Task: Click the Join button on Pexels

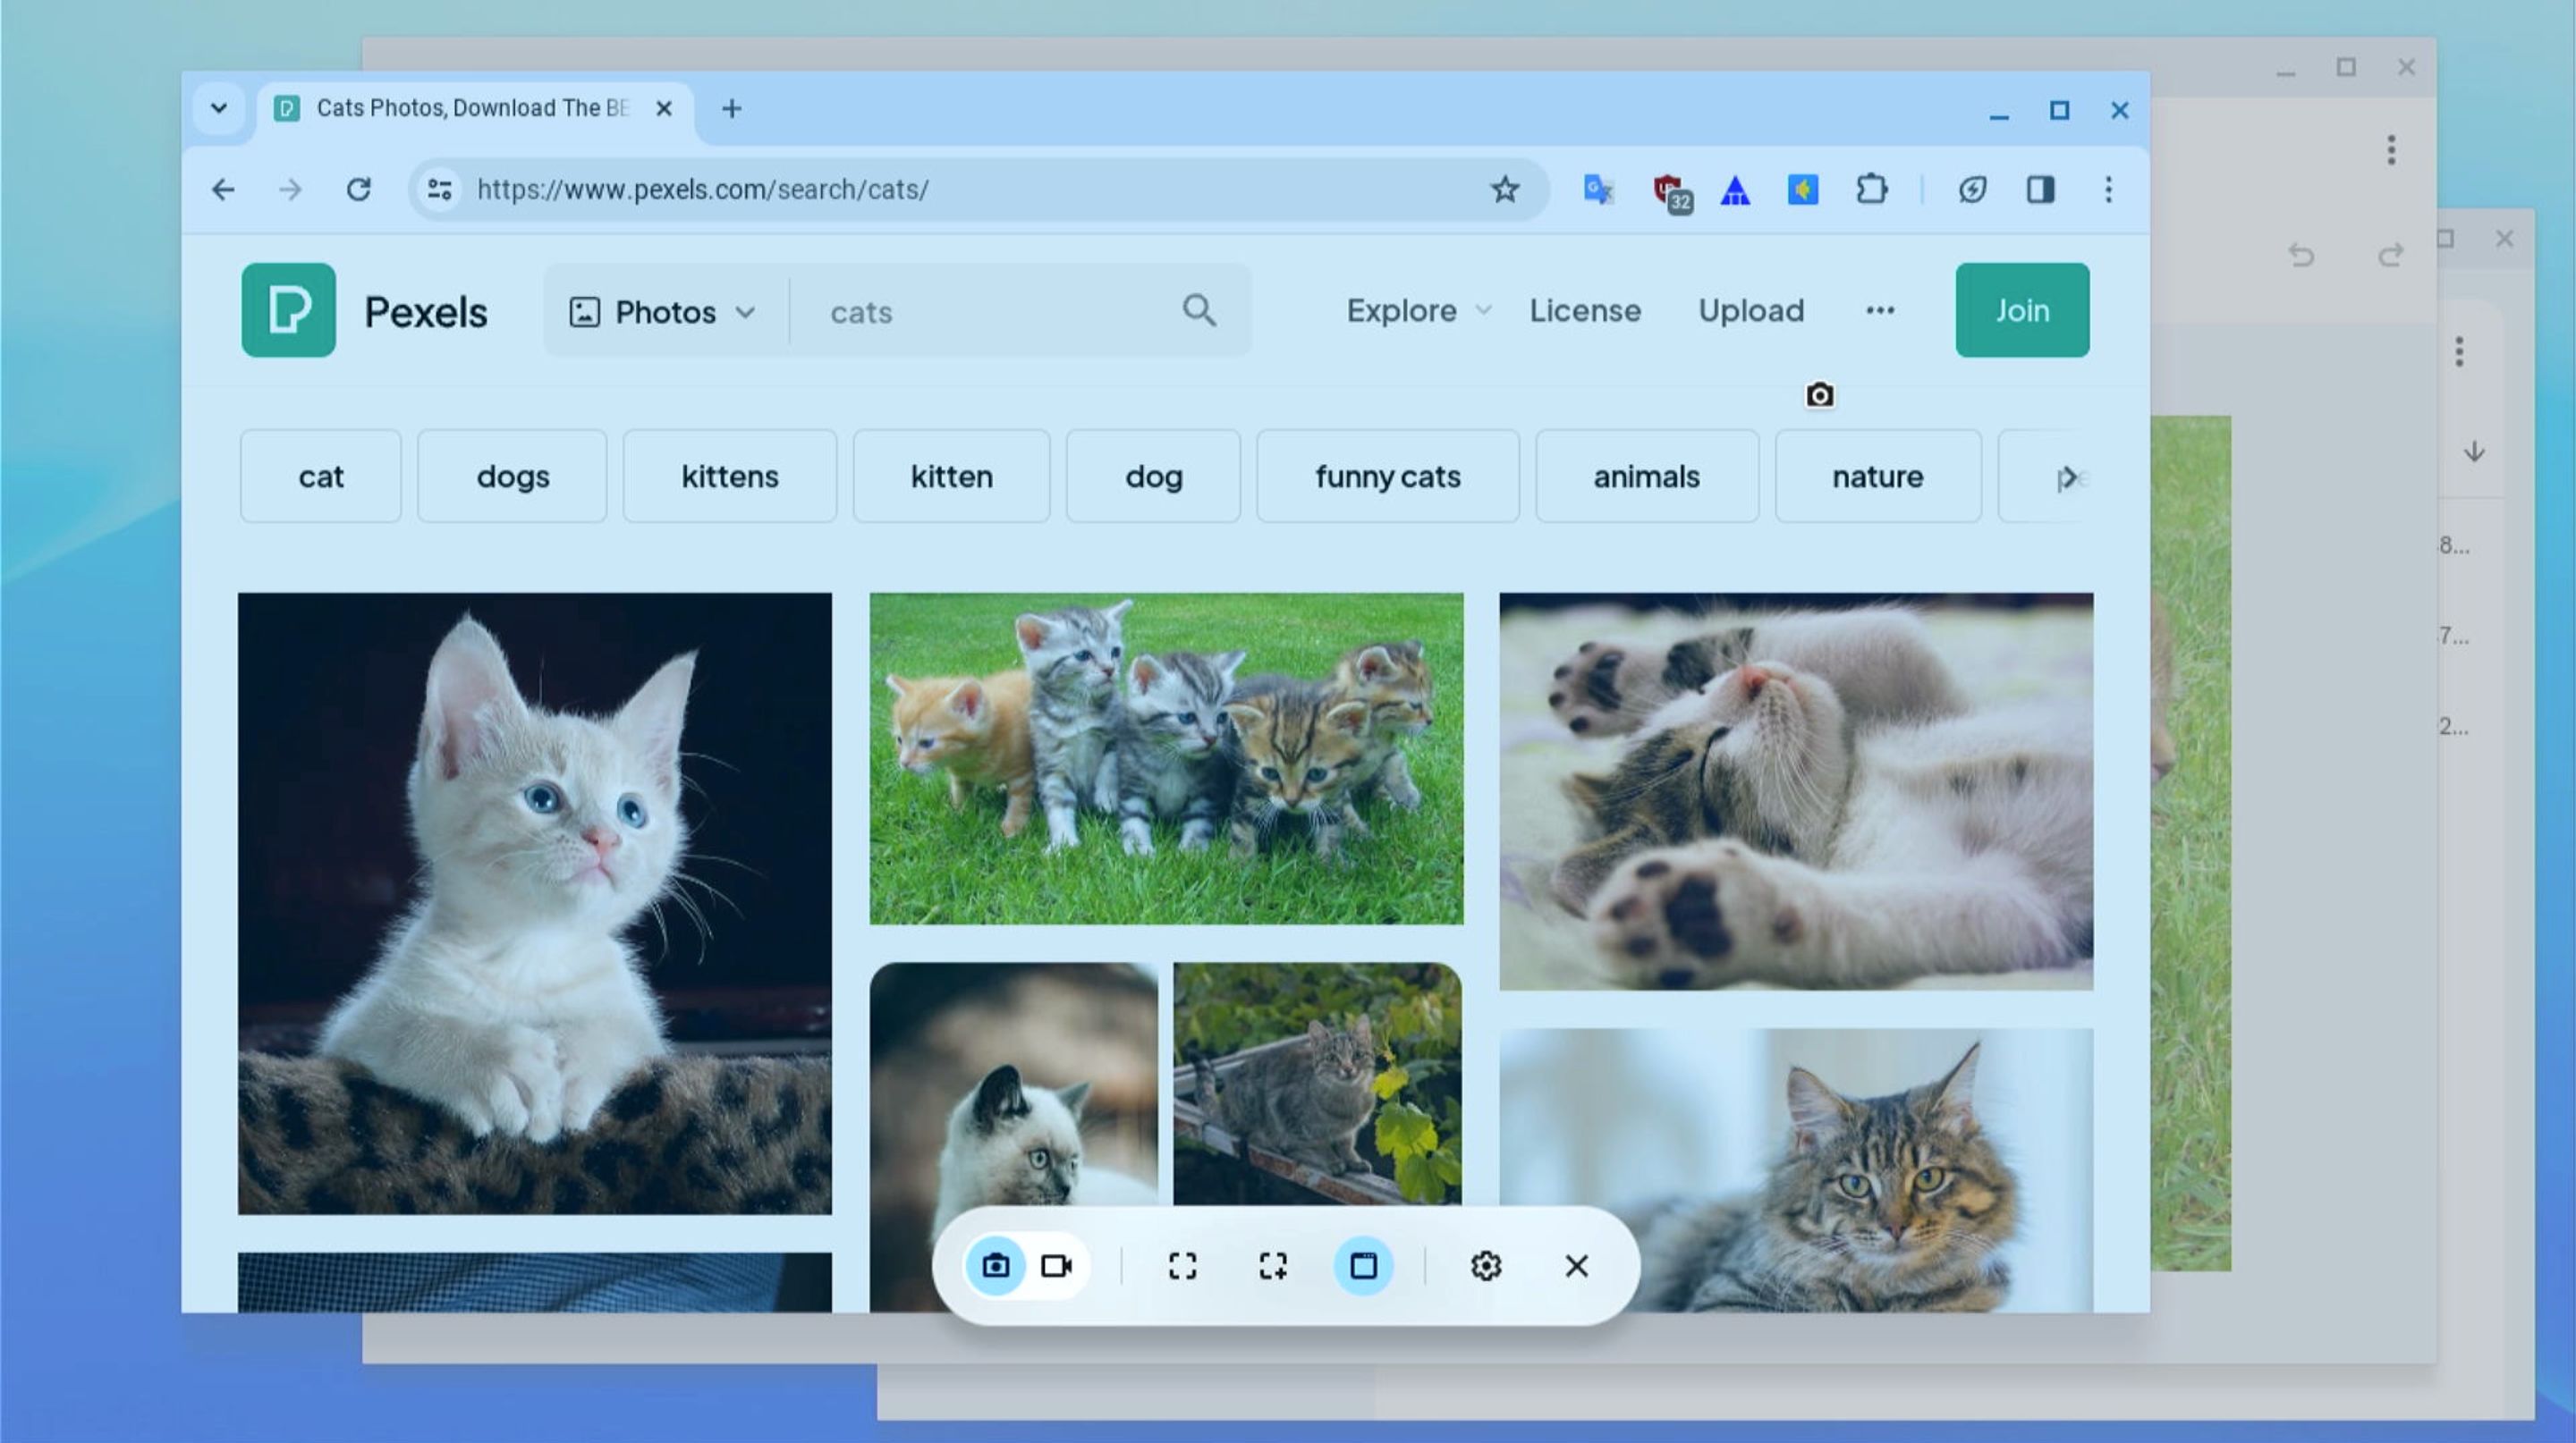Action: 2021,309
